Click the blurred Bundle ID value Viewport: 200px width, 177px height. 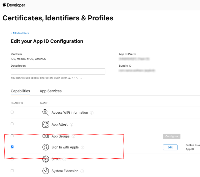pos(137,70)
